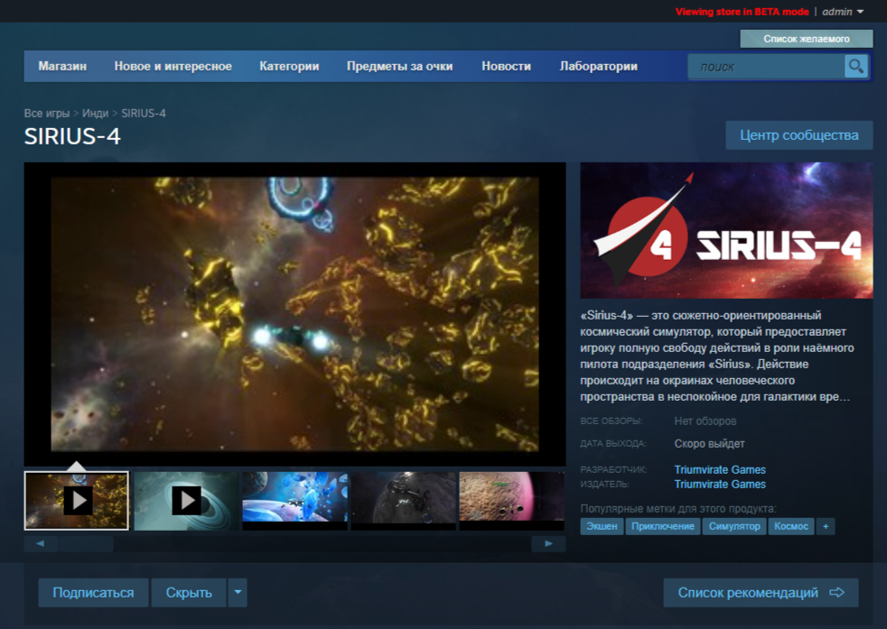This screenshot has width=887, height=629.
Task: Click the Нет обзоров reviews text
Action: [705, 421]
